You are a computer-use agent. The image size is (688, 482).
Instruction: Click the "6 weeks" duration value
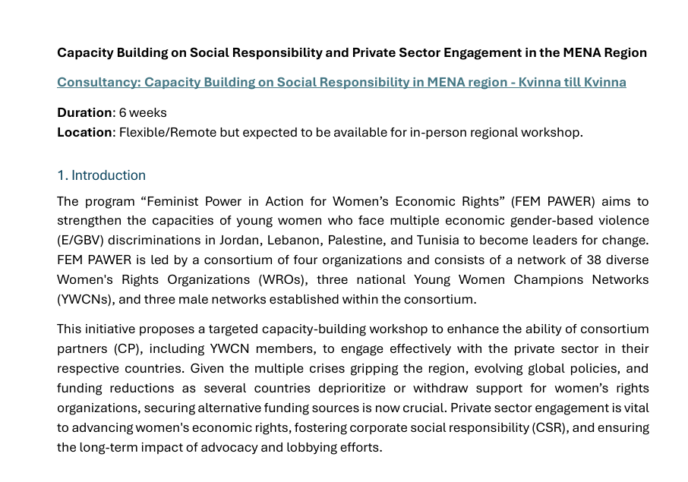coord(143,112)
